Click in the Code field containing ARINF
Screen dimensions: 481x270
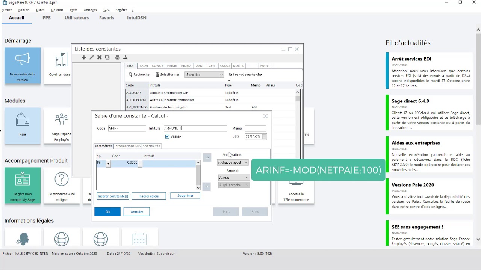tap(127, 128)
